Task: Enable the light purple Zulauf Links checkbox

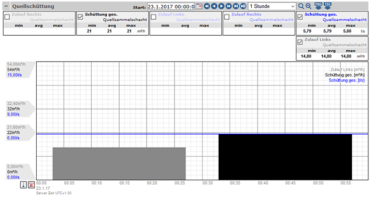Action: click(x=154, y=17)
